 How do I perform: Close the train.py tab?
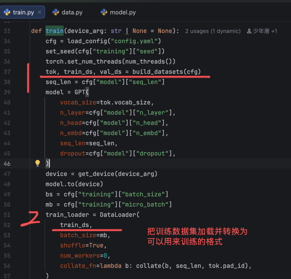click(39, 12)
